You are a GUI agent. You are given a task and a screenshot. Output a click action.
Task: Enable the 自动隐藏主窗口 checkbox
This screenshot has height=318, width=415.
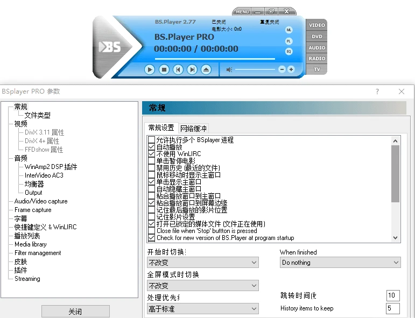(151, 189)
